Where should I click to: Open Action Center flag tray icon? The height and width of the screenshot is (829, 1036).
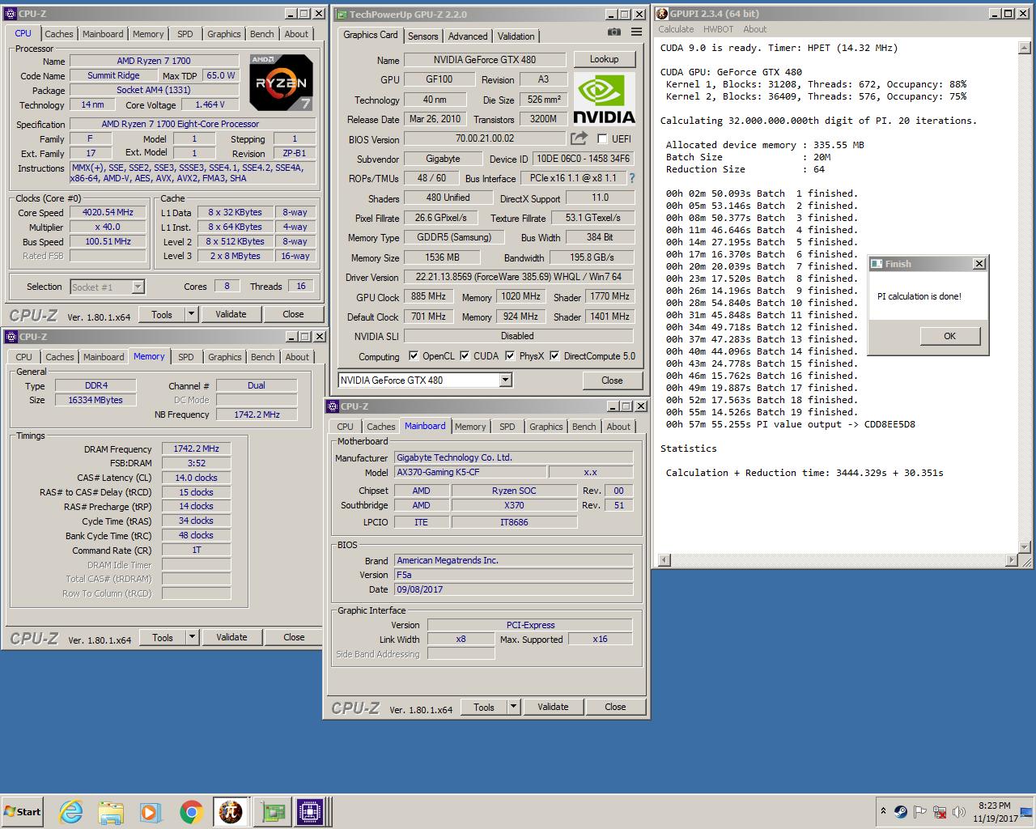point(920,811)
